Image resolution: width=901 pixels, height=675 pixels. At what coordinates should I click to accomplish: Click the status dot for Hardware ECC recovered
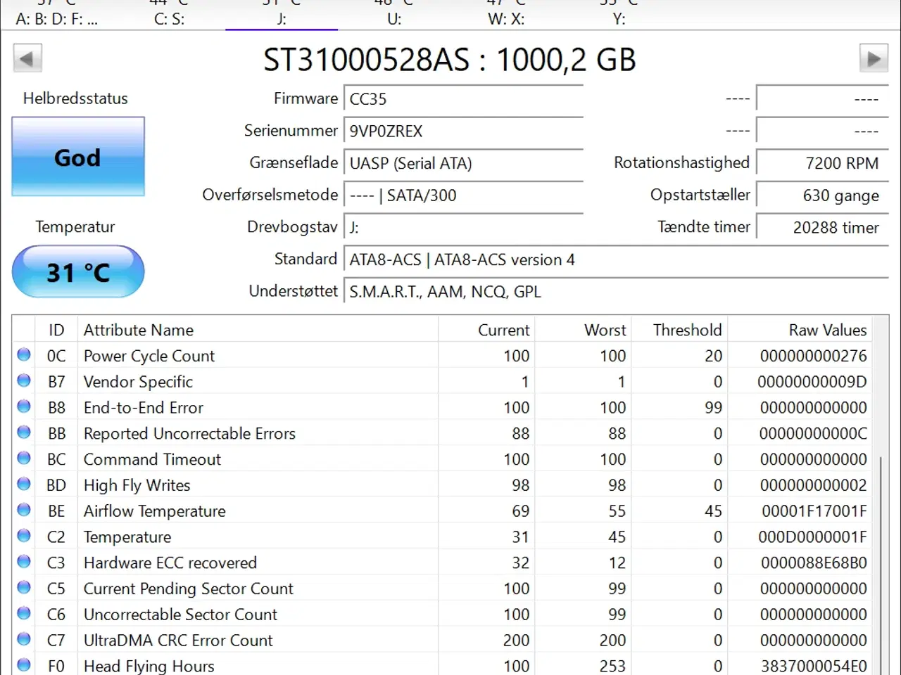click(x=24, y=561)
